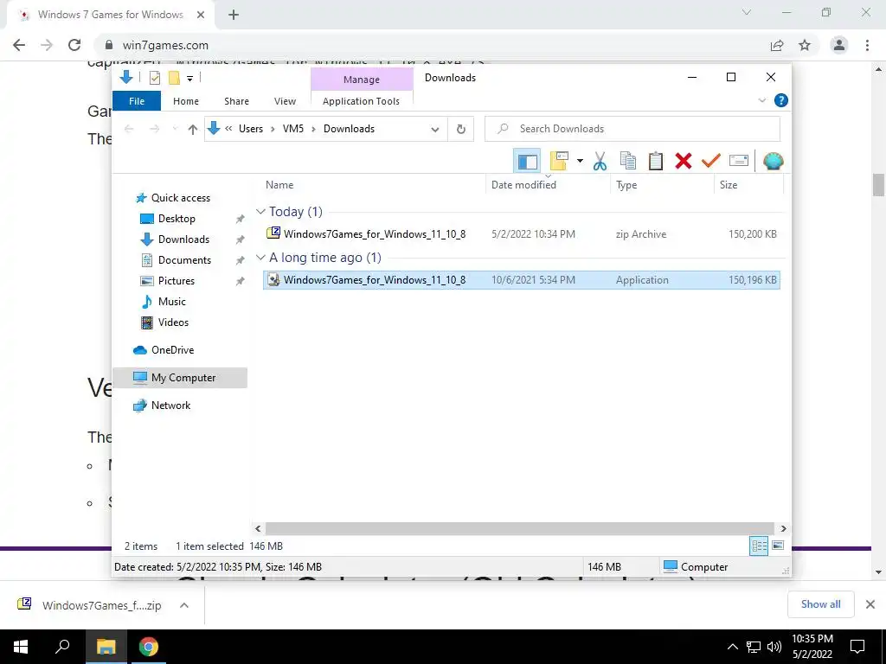Open OneDrive in navigation pane
Image resolution: width=886 pixels, height=664 pixels.
172,350
